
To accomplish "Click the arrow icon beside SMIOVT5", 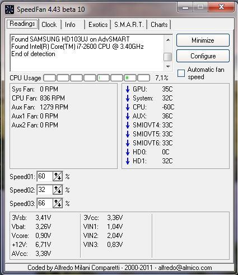I will point(128,134).
